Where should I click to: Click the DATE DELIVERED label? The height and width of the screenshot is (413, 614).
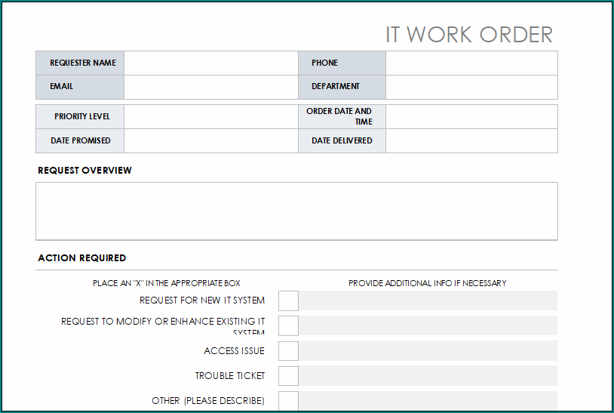point(342,140)
